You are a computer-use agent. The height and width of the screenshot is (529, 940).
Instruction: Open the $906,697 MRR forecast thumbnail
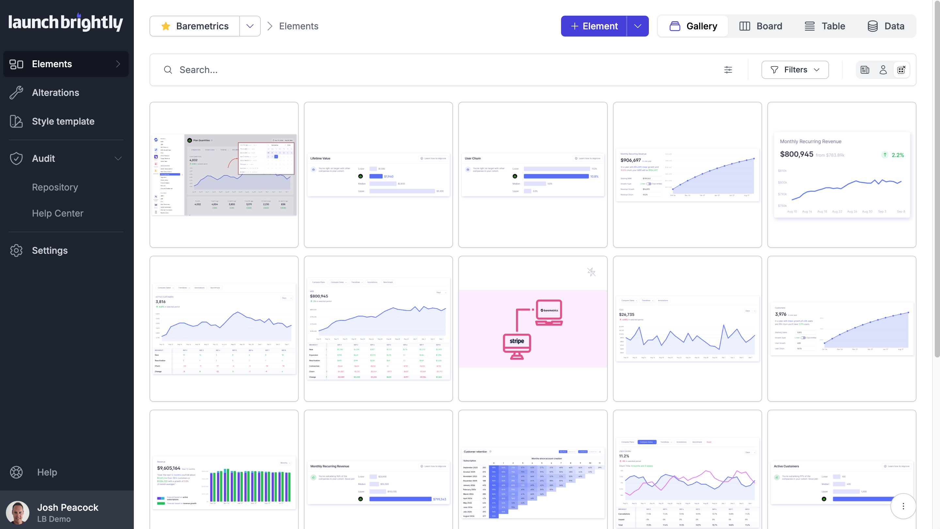[687, 174]
